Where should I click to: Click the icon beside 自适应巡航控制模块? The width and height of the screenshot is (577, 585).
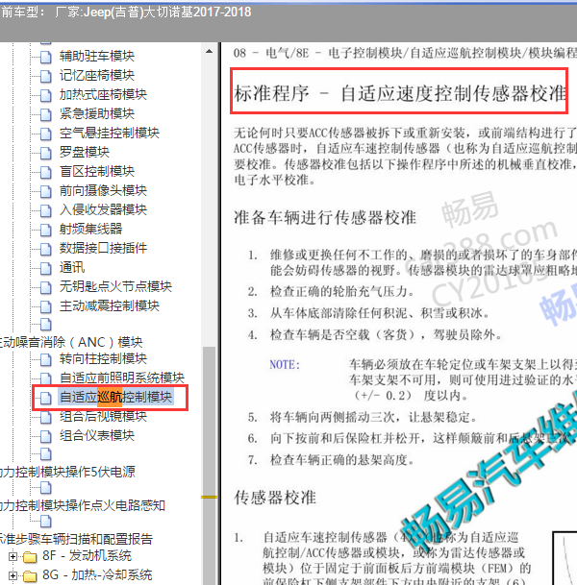pyautogui.click(x=46, y=398)
